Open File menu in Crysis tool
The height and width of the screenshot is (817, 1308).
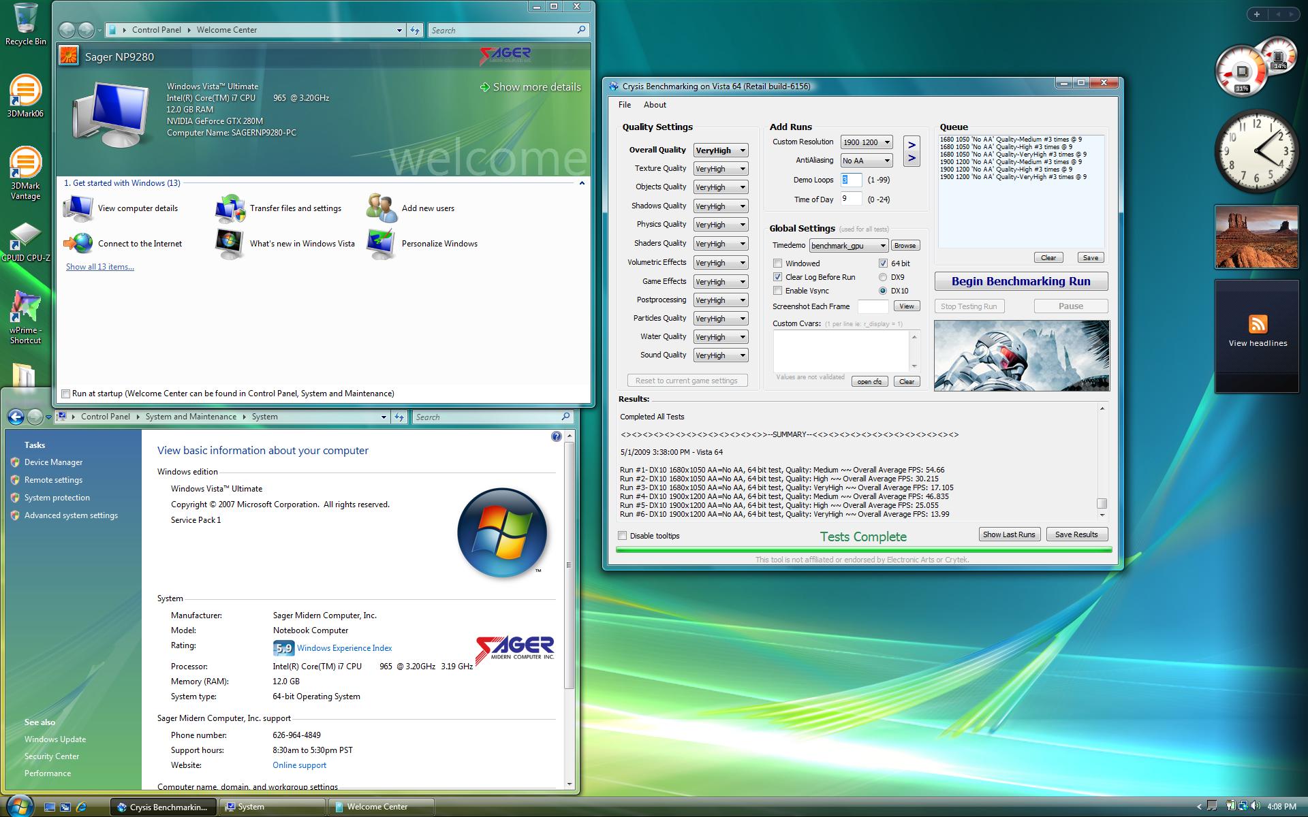tap(625, 105)
